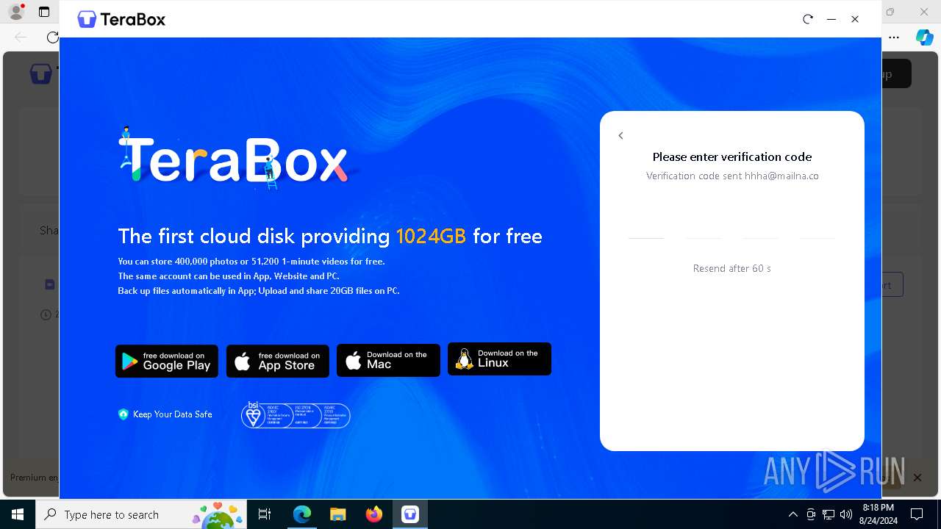
Task: Close the Edge browser window
Action: (x=924, y=12)
